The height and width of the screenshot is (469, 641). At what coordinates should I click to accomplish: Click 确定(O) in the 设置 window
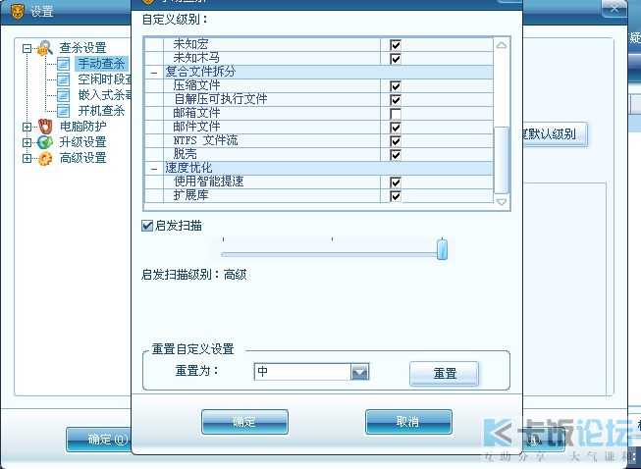pyautogui.click(x=98, y=440)
